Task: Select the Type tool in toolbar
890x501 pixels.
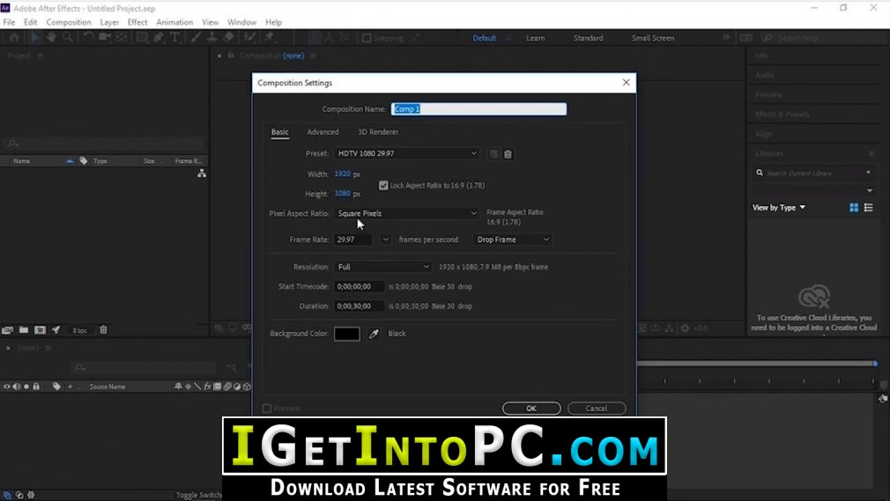Action: [174, 38]
